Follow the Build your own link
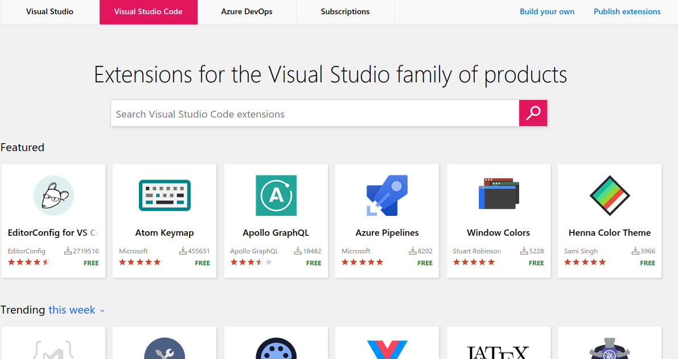 (547, 12)
